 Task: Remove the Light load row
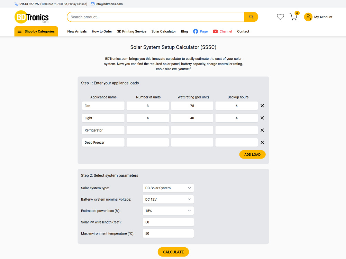262,118
